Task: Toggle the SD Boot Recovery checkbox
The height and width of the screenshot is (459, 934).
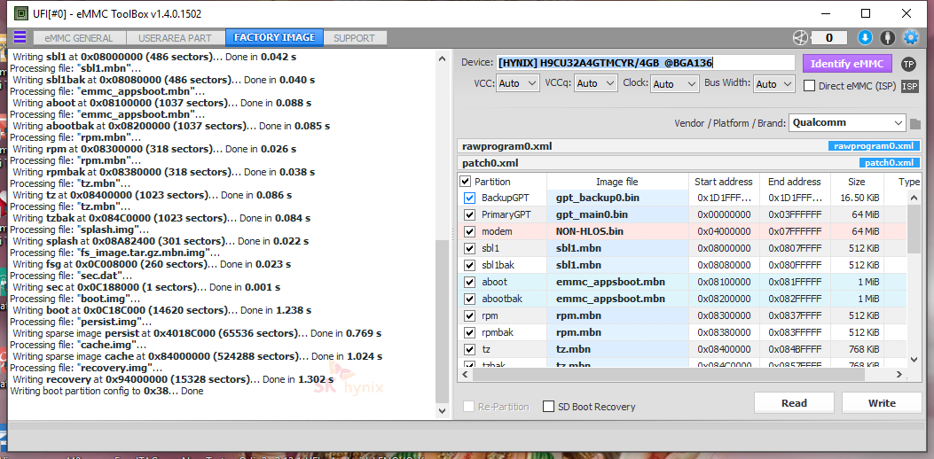Action: pos(549,407)
